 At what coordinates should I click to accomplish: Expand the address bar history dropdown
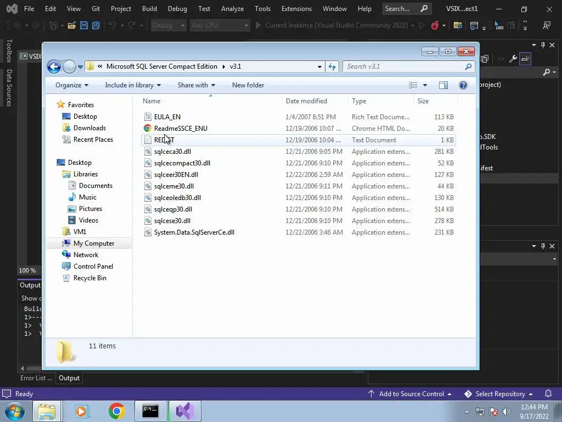[319, 66]
